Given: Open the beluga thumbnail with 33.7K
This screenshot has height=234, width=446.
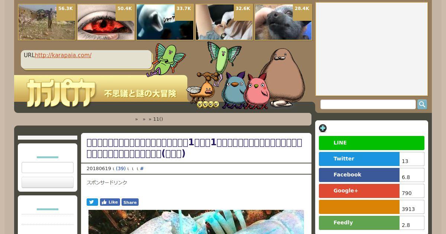Looking at the screenshot, I should coord(165,22).
